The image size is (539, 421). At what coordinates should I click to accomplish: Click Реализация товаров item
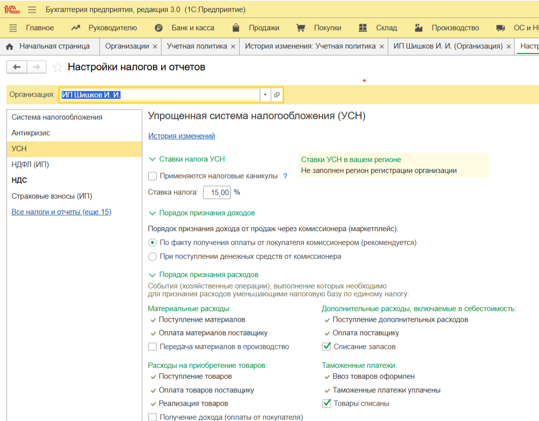(193, 404)
